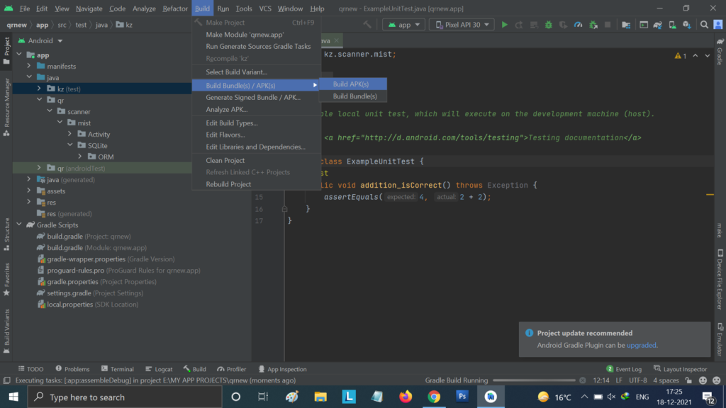Expand the res folder node
726x408 pixels.
(28, 202)
